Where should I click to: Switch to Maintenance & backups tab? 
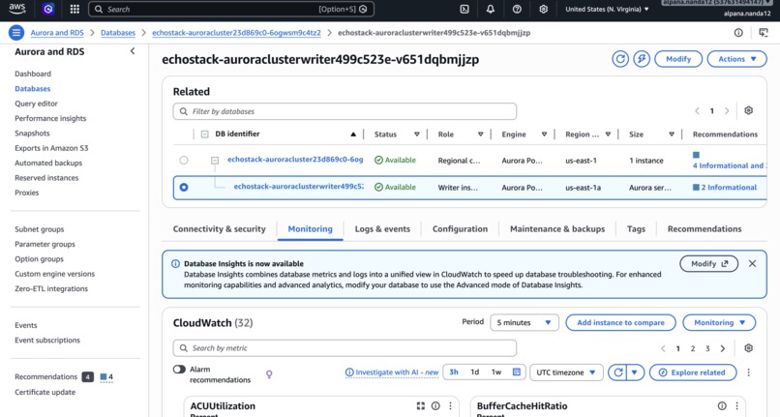tap(557, 229)
